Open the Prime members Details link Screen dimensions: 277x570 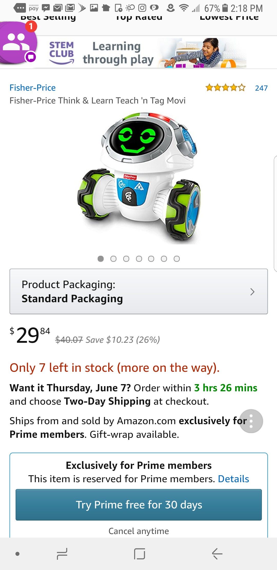[233, 479]
